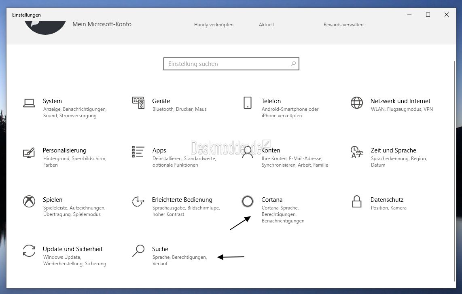Viewport: 462px width, 294px height.
Task: Open the Netzwerk und Internet globe icon
Action: tap(356, 103)
